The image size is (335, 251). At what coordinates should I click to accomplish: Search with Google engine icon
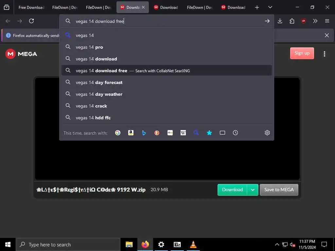[x=118, y=133]
